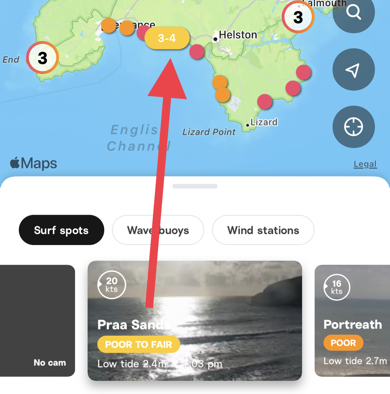Open the No cam spot card

pyautogui.click(x=37, y=321)
